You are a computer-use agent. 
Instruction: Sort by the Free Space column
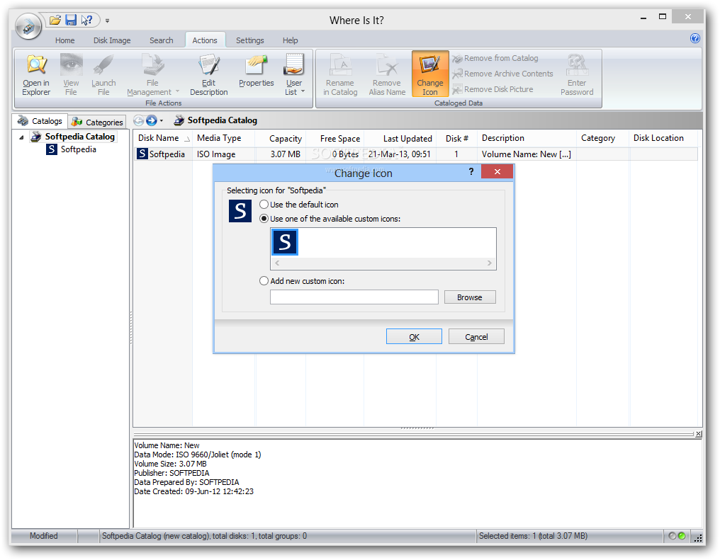pos(334,138)
